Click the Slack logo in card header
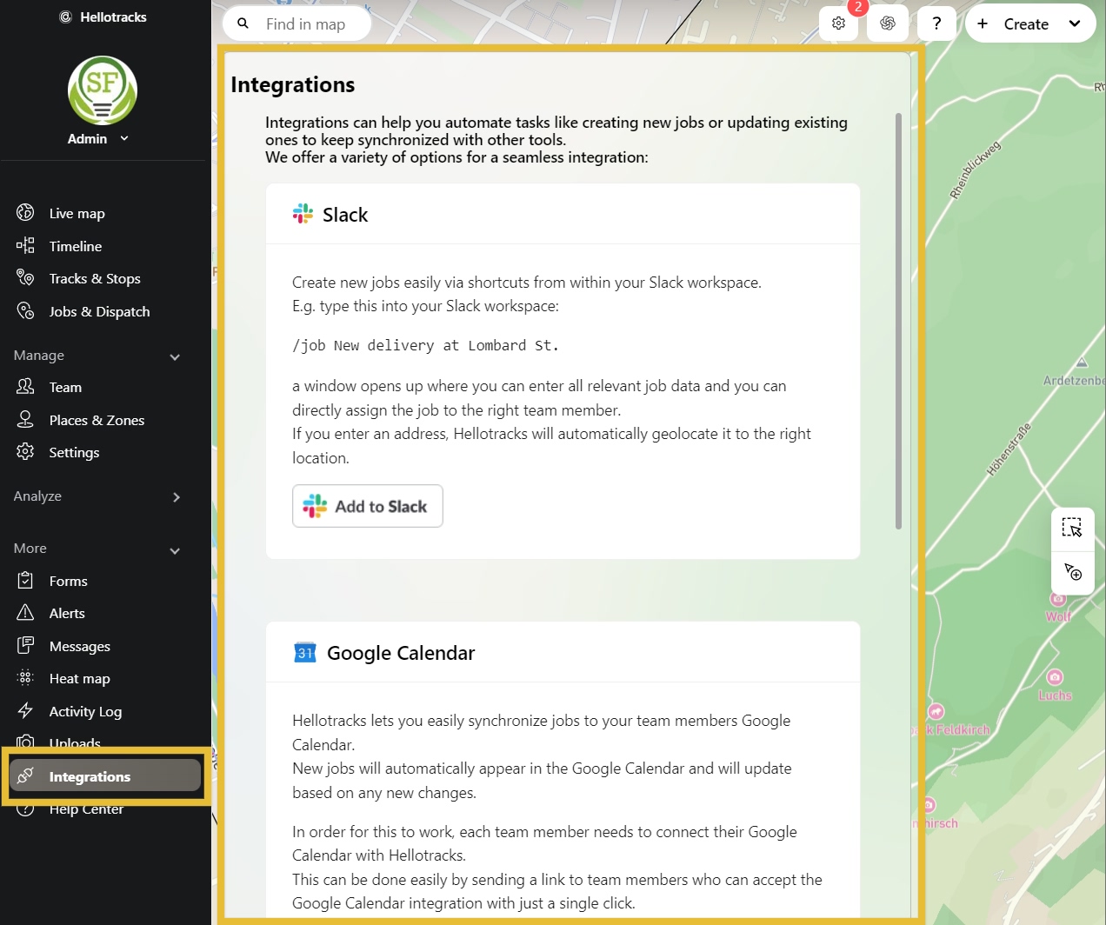The width and height of the screenshot is (1106, 925). coord(303,214)
